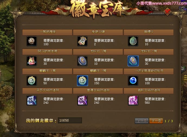The height and width of the screenshot is (137, 187).
Task: Go back using the 上一页 button
Action: (x=142, y=121)
